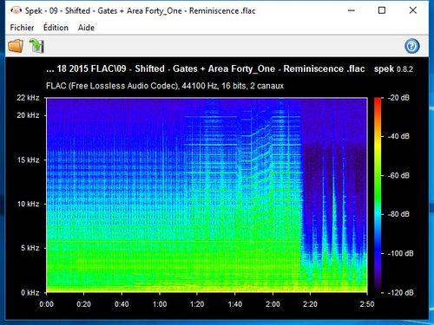
Task: Click the 0:20 time label
Action: click(x=84, y=304)
